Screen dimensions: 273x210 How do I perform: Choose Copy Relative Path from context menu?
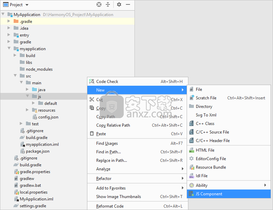tap(138, 125)
